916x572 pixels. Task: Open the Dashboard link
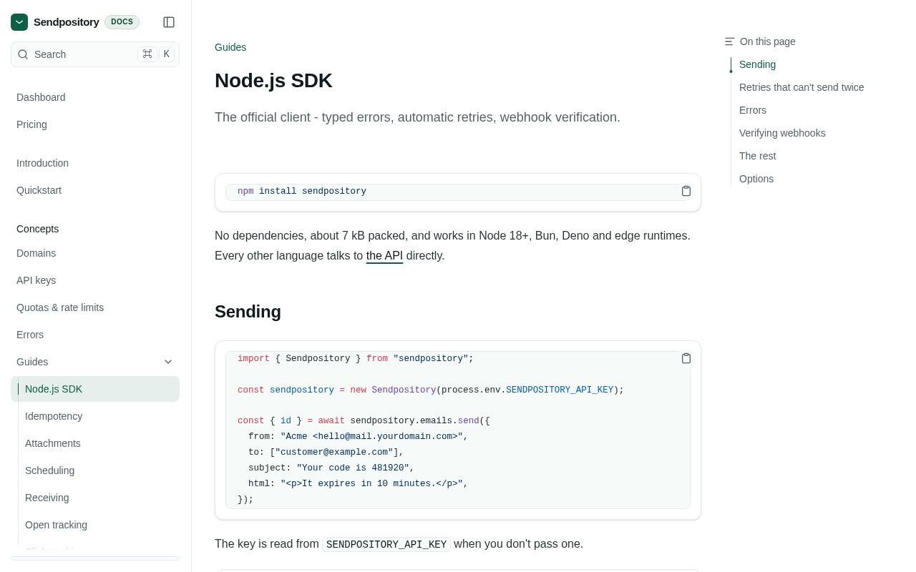[41, 97]
